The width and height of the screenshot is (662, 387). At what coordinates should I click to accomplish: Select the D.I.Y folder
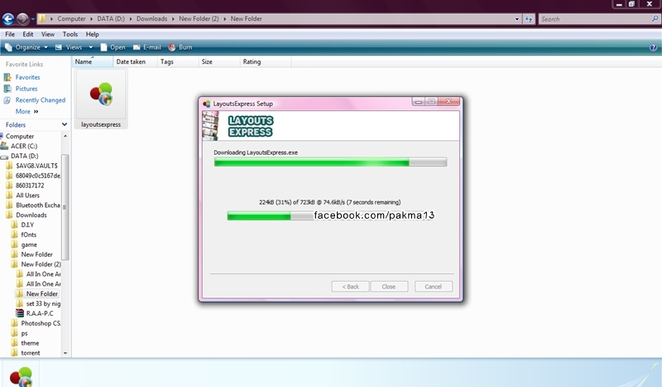pyautogui.click(x=27, y=225)
